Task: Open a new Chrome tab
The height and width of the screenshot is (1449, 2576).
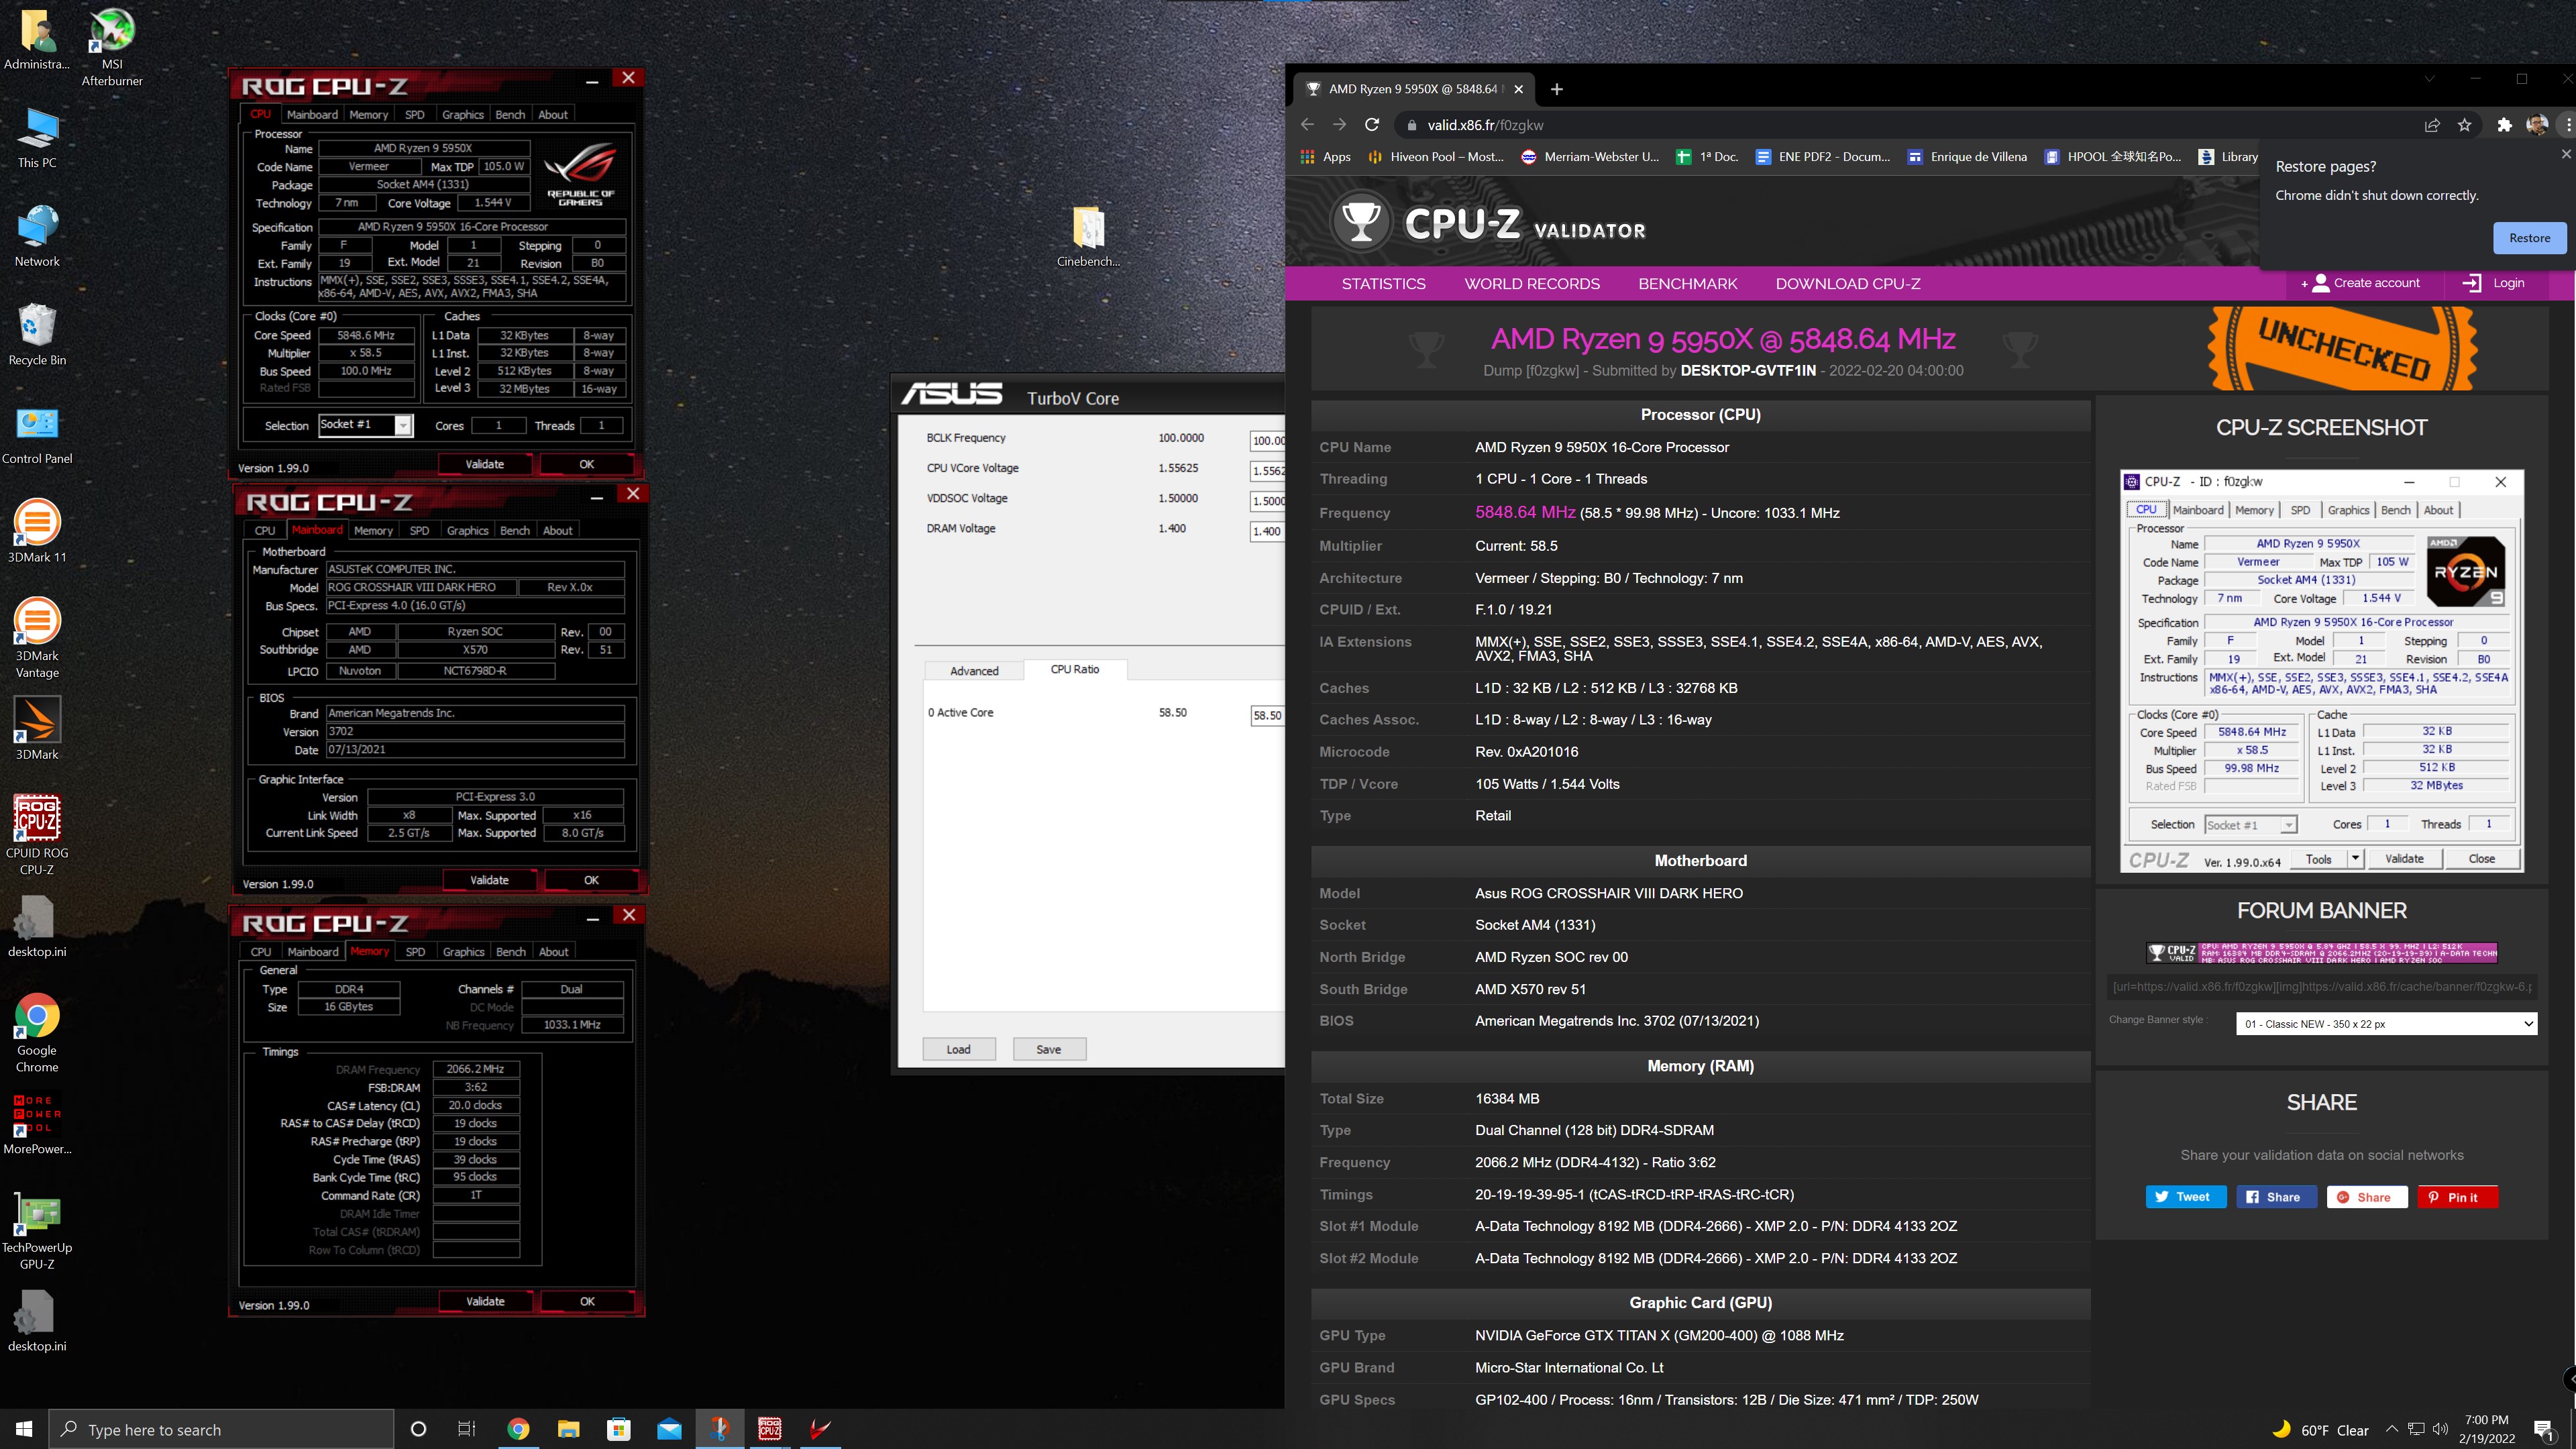Action: click(1556, 89)
